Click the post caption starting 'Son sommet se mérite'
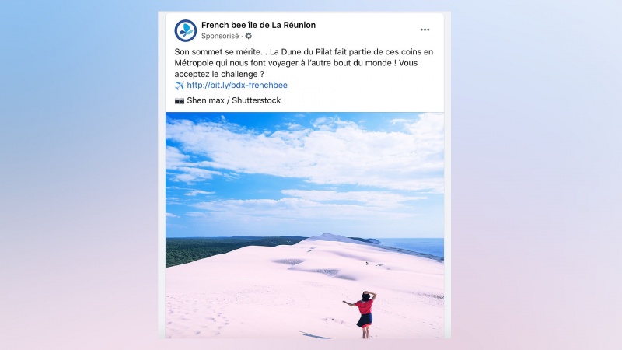The image size is (622, 350). point(304,63)
